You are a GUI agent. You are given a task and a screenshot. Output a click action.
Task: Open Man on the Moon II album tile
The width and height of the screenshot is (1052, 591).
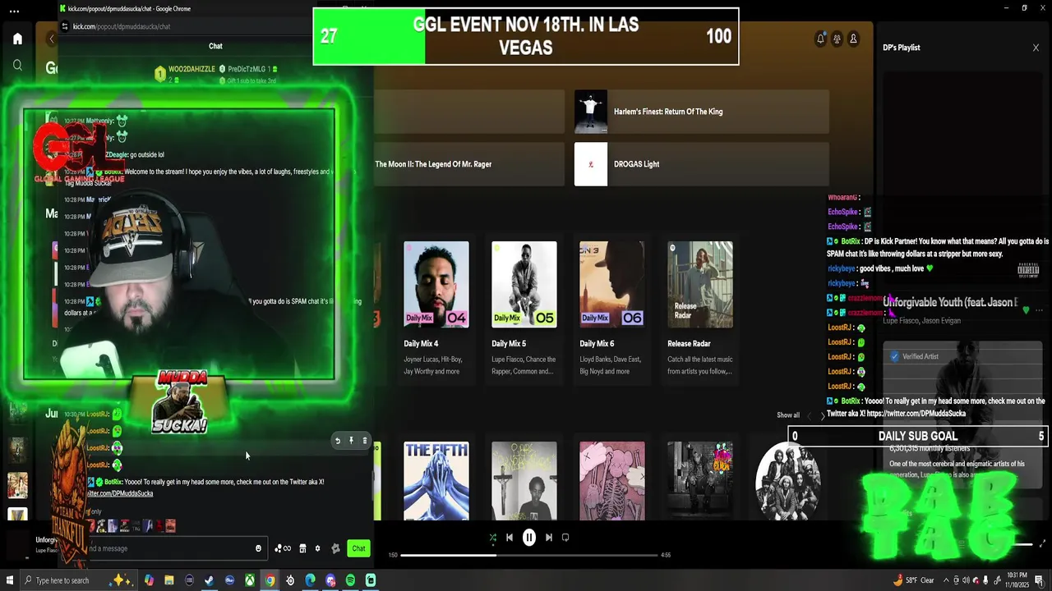pos(468,164)
